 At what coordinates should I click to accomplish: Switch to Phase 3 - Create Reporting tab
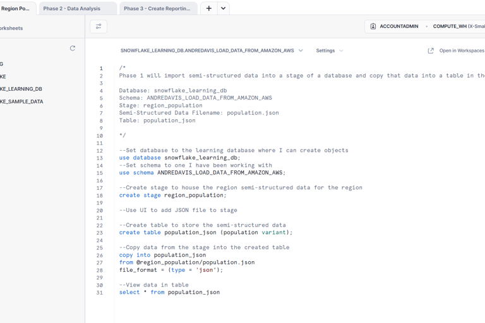[x=157, y=9]
